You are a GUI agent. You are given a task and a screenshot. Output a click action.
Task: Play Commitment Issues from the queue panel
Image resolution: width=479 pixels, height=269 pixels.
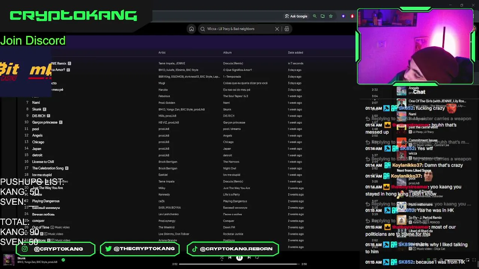tap(423, 140)
